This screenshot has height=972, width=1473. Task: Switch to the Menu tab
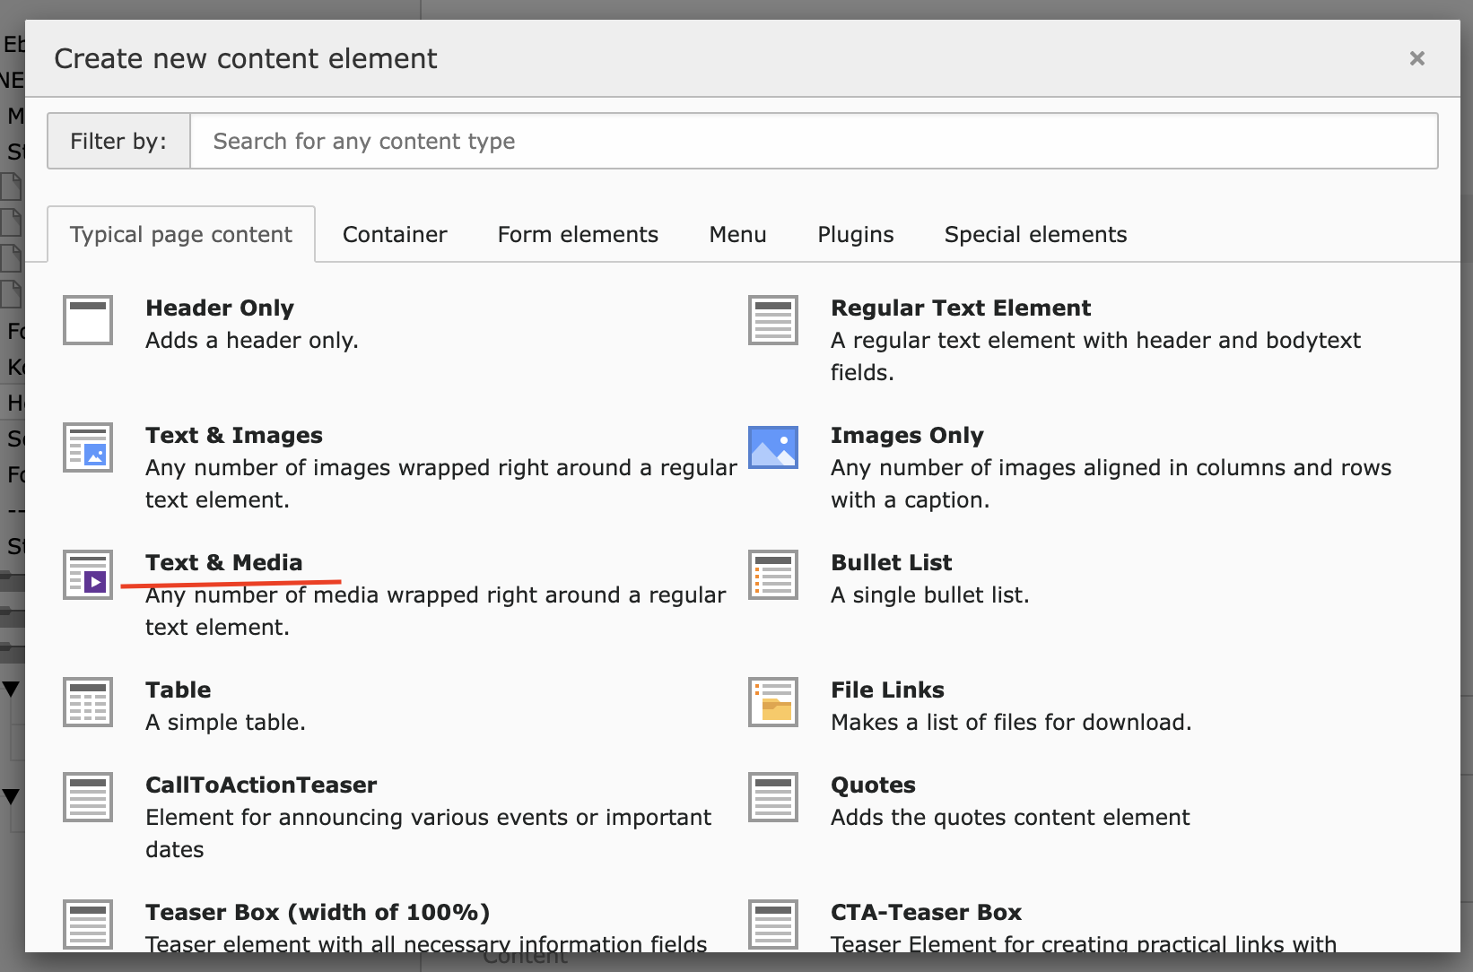coord(737,235)
